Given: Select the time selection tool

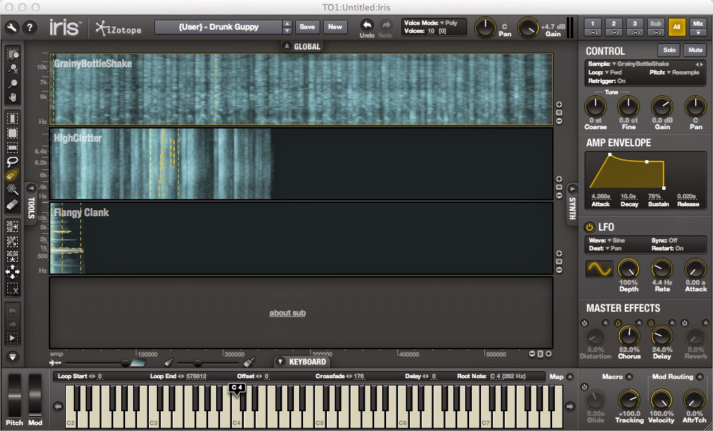Looking at the screenshot, I should pyautogui.click(x=13, y=119).
